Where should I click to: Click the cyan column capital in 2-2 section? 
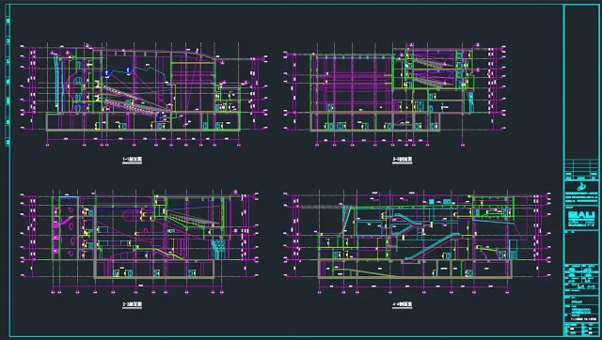[x=218, y=245]
